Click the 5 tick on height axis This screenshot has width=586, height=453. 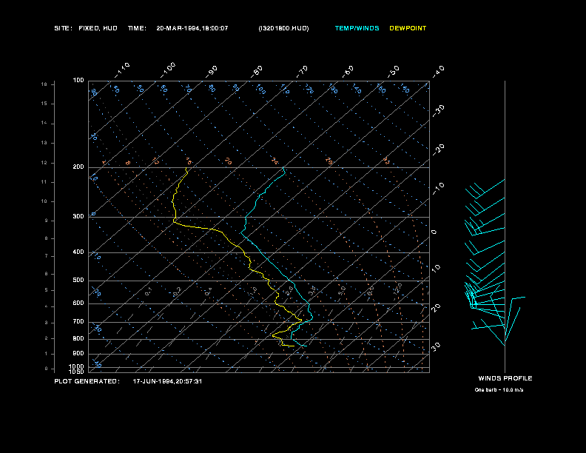click(x=47, y=290)
